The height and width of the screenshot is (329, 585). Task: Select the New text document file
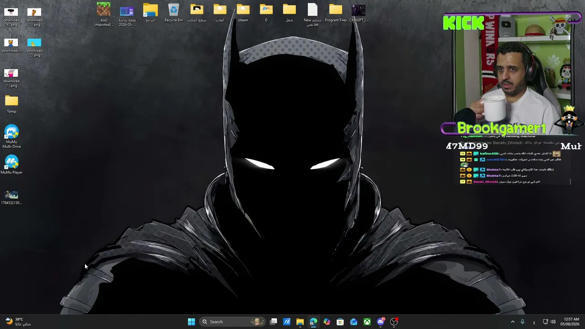coord(313,15)
